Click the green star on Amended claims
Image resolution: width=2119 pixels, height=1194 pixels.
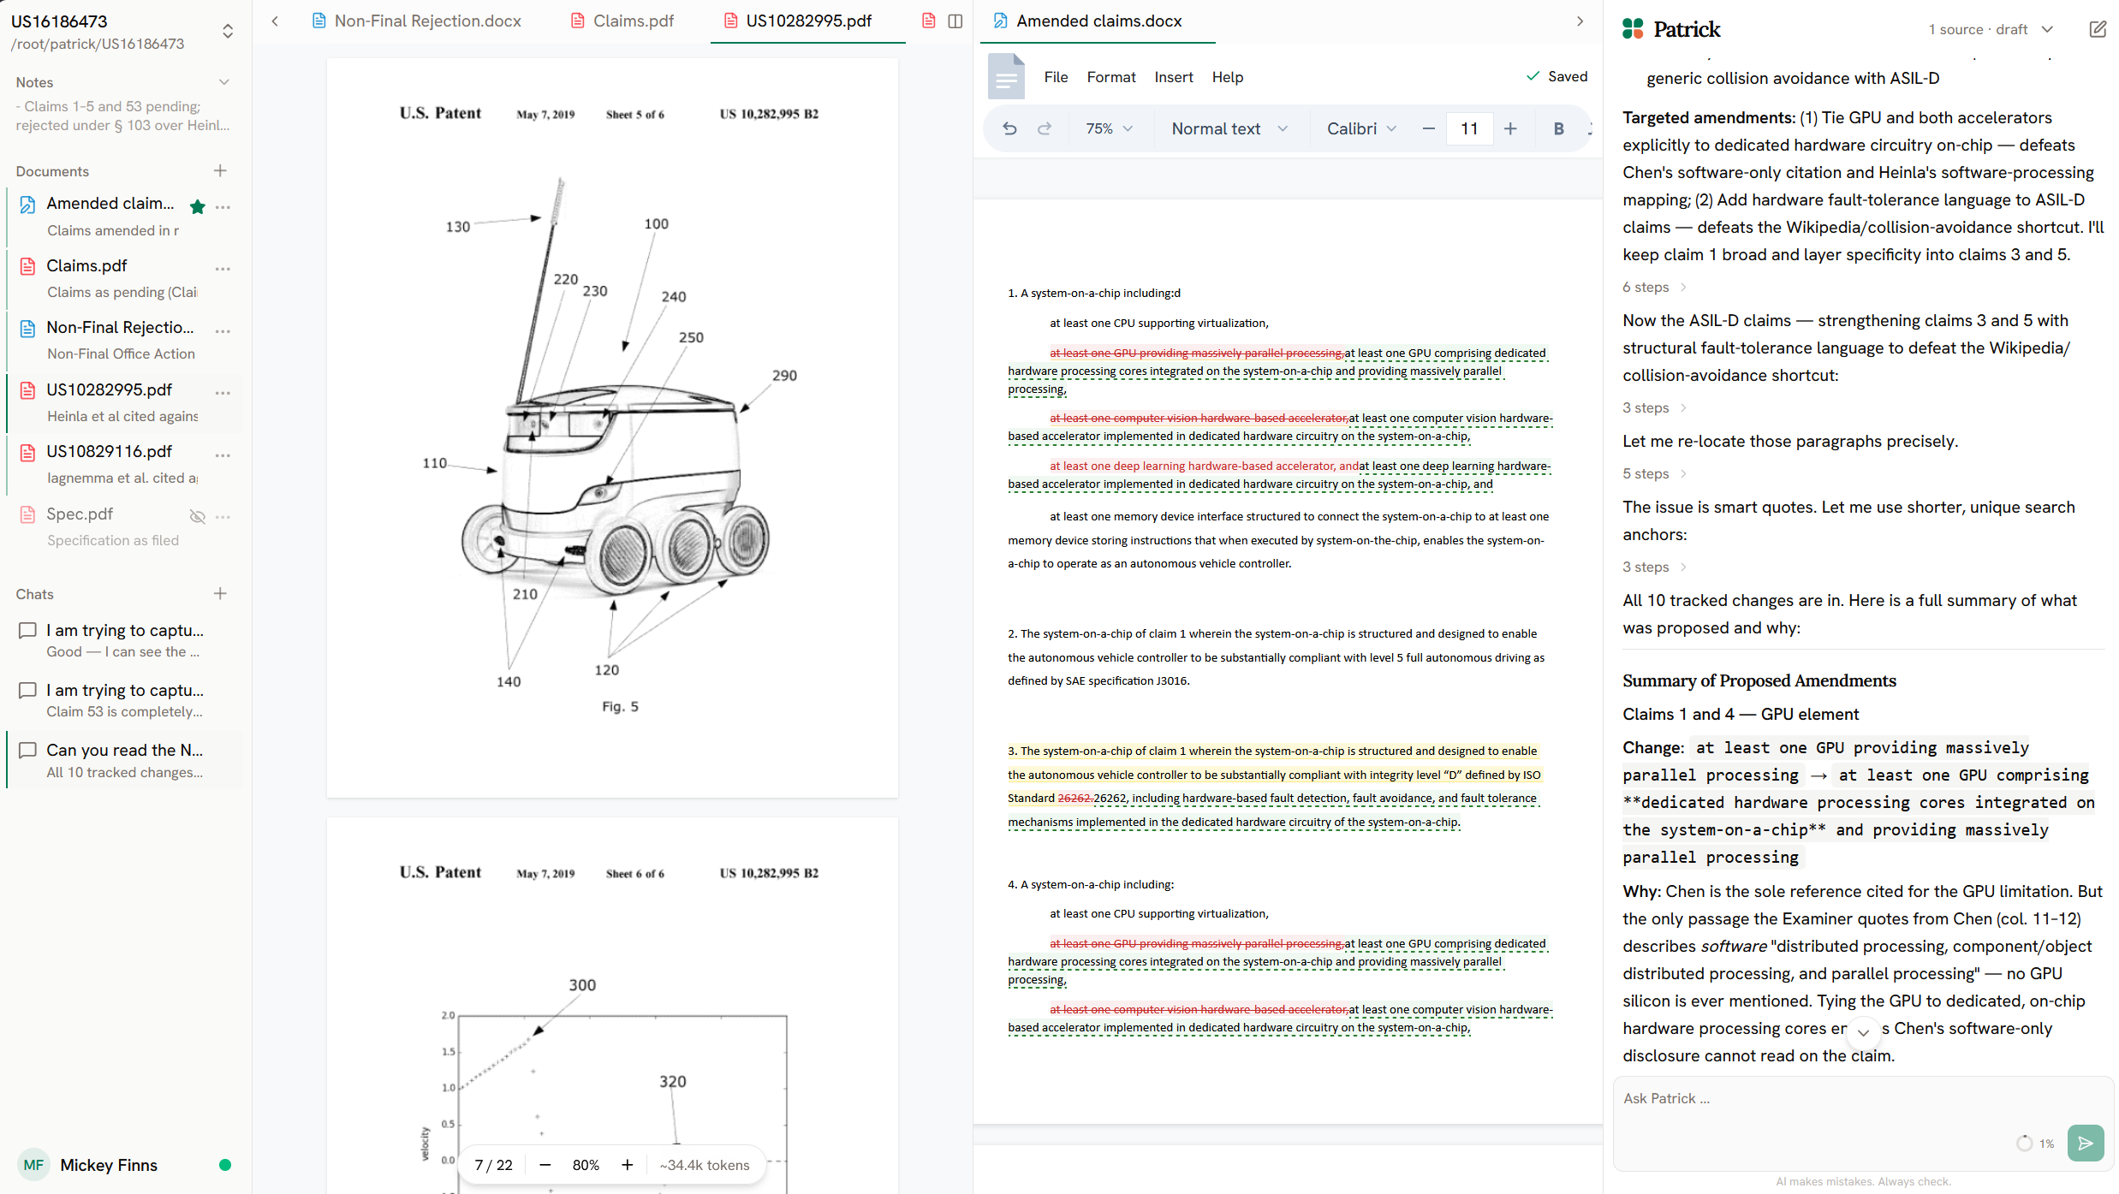(x=197, y=205)
